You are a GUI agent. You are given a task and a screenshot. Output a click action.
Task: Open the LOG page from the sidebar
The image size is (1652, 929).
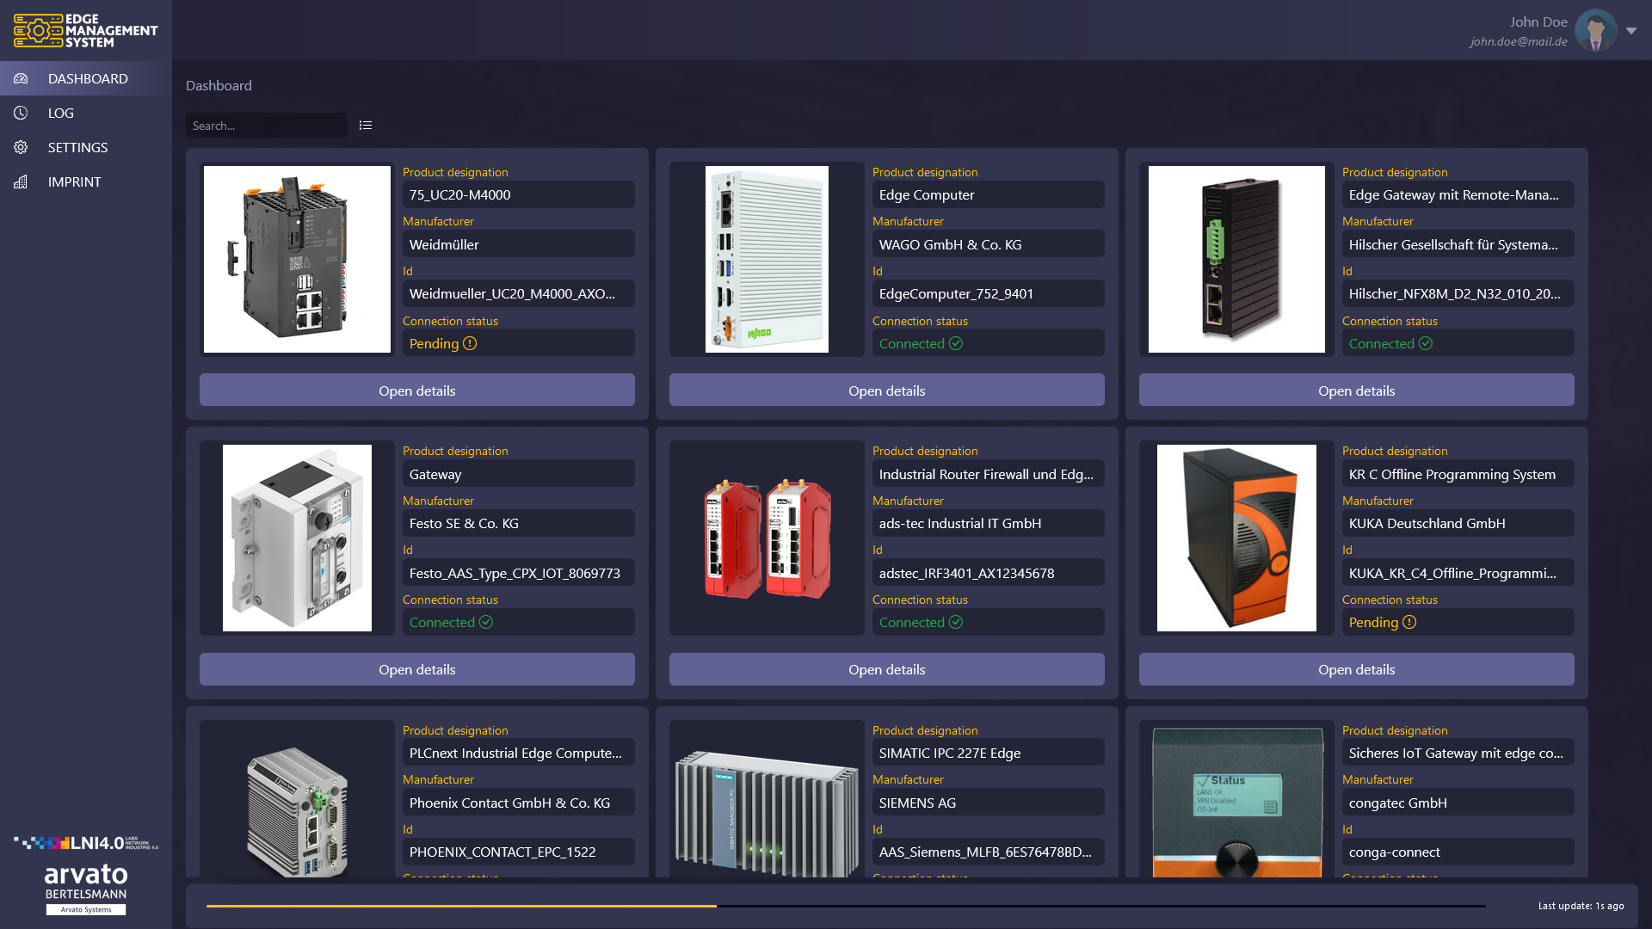(x=60, y=113)
